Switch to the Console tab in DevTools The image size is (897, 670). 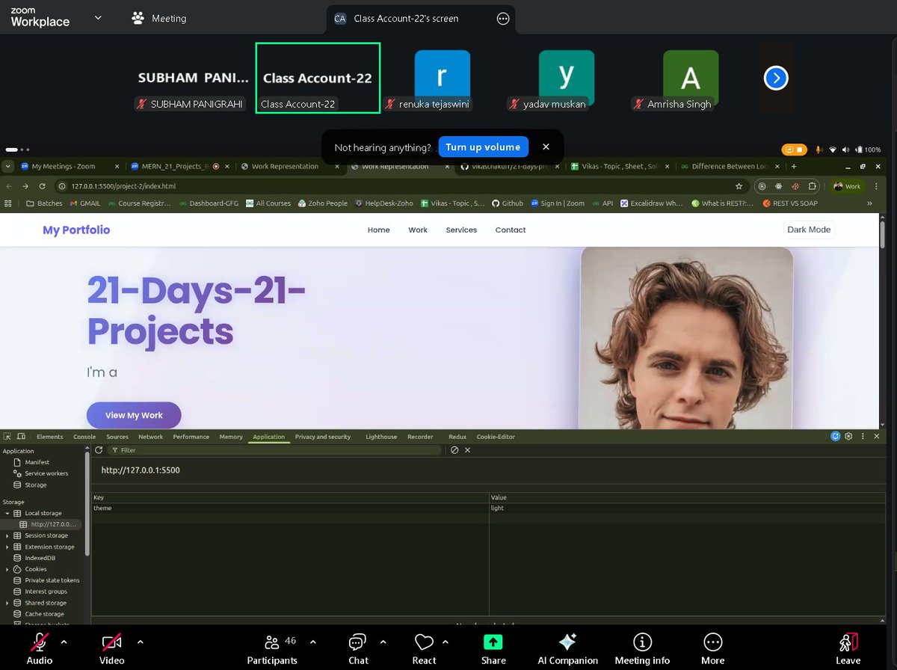[x=84, y=437]
